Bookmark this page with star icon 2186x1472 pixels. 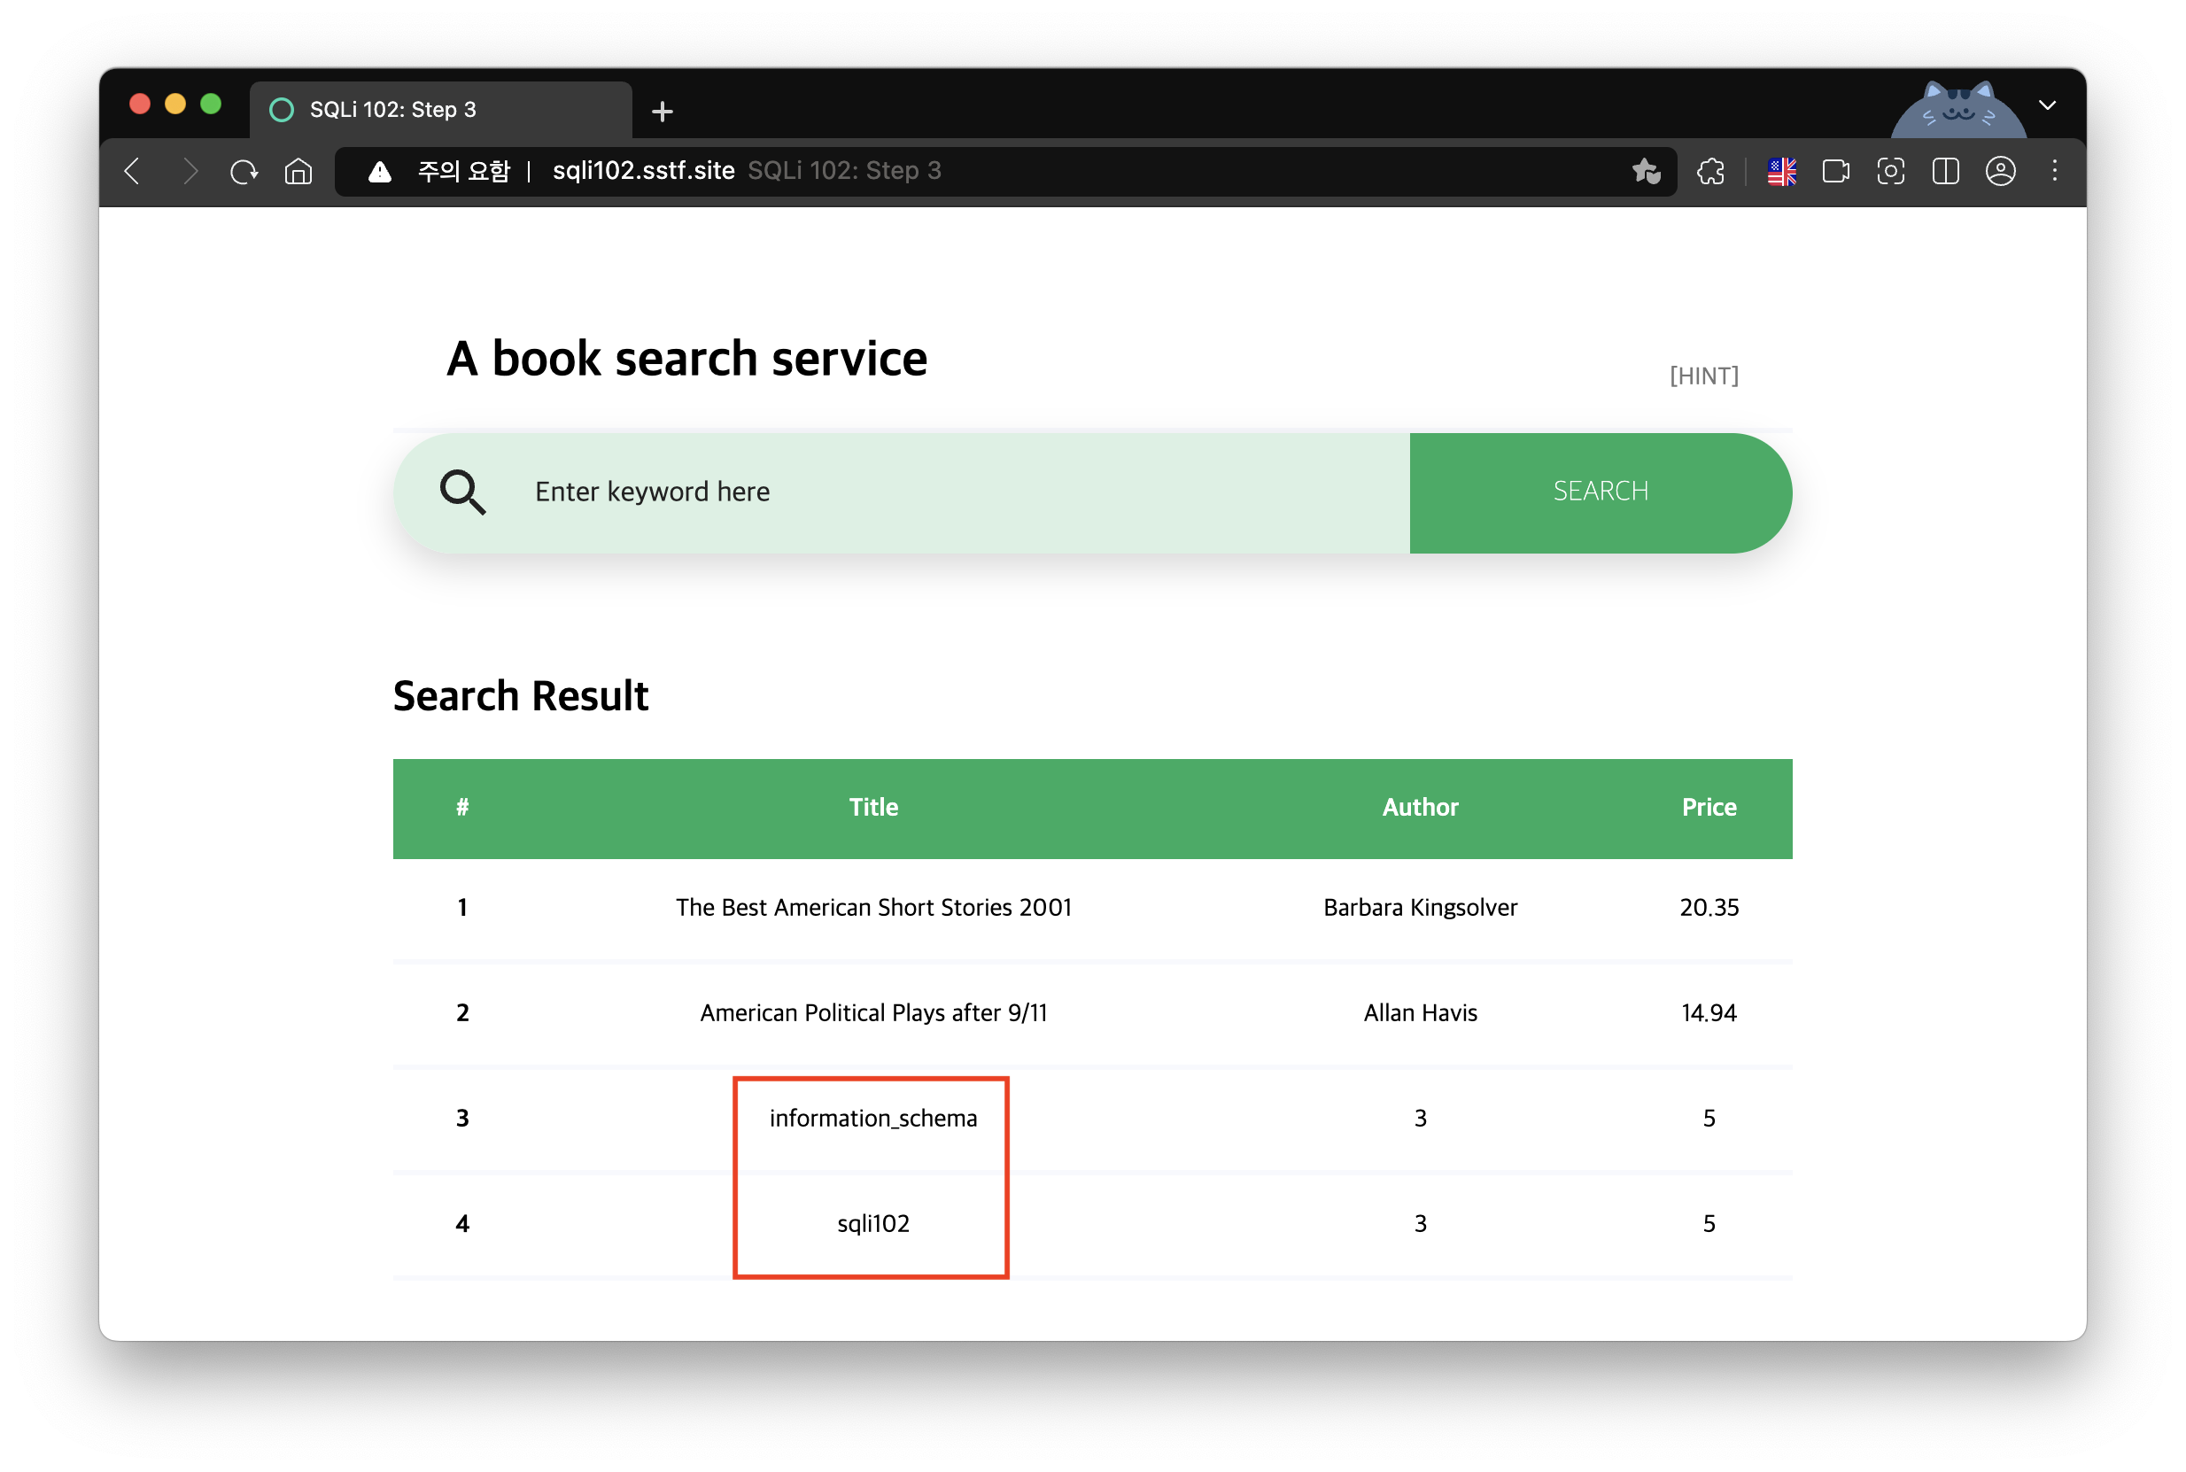(1646, 171)
